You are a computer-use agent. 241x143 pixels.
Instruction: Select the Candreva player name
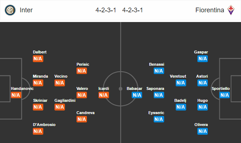coord(86,113)
